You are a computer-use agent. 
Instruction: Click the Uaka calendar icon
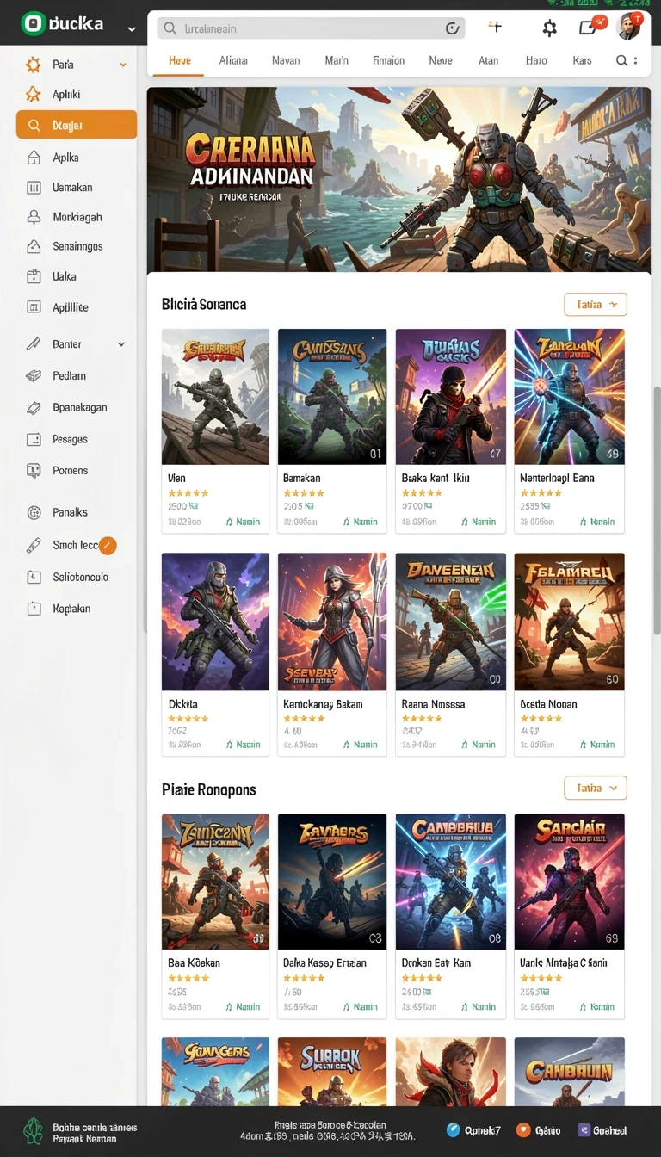pos(34,276)
